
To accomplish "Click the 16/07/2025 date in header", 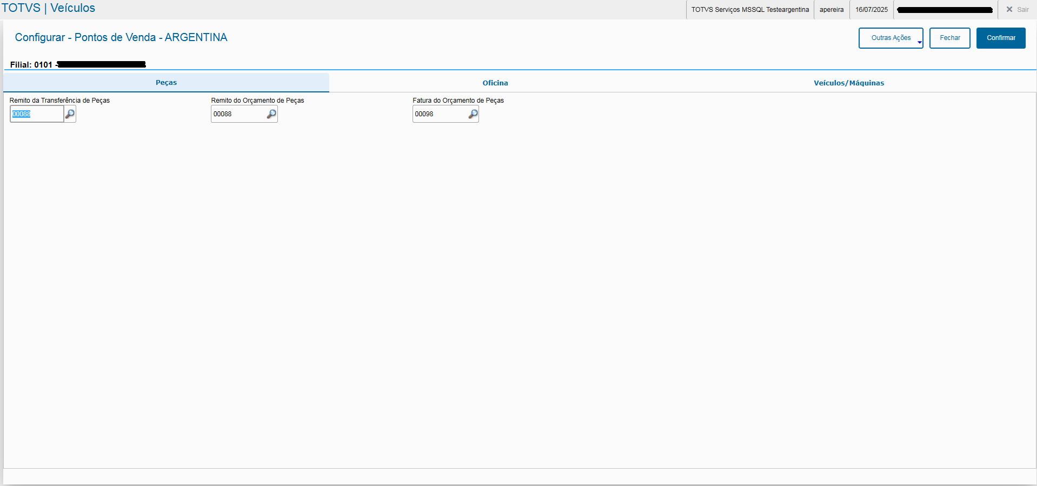I will [872, 10].
